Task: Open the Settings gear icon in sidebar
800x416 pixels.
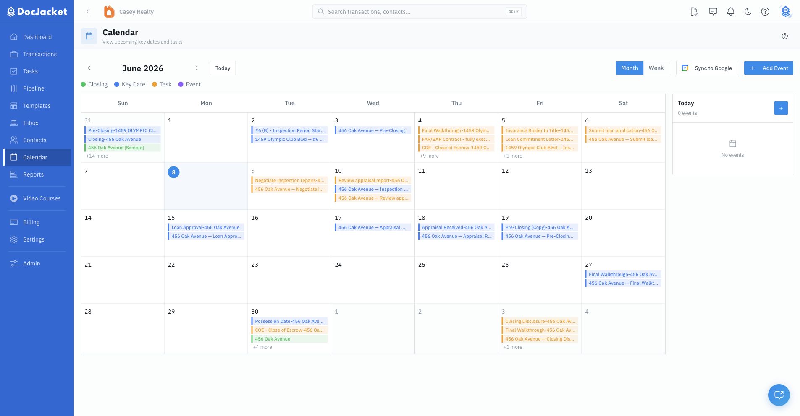Action: [x=14, y=239]
